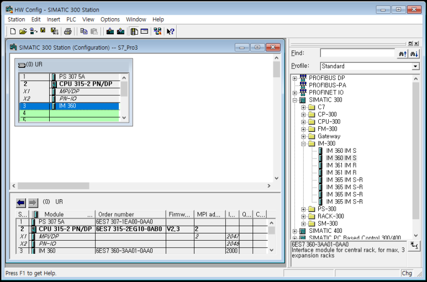Image resolution: width=427 pixels, height=282 pixels.
Task: Collapse the SIMATIC 300 tree node
Action: (x=294, y=100)
